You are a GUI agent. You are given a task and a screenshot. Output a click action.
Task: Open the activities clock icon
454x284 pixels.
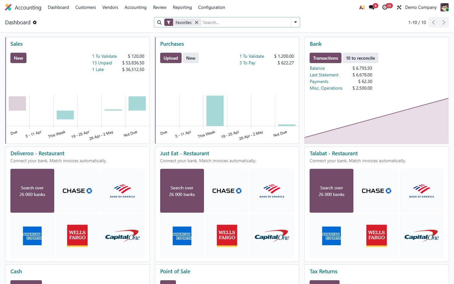click(x=385, y=7)
